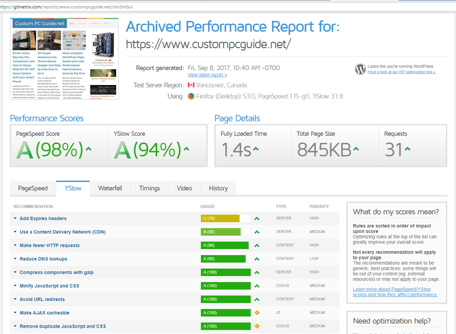
Task: Click the green arrow beside PageSpeed Score
Action: [x=89, y=149]
